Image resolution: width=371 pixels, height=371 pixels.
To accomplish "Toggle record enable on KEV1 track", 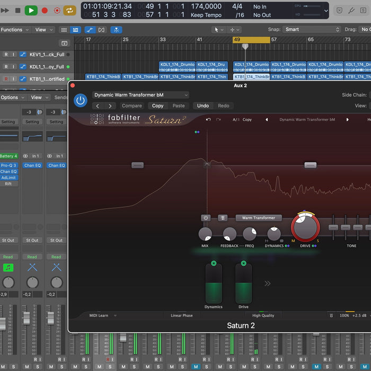I will 6,55.
